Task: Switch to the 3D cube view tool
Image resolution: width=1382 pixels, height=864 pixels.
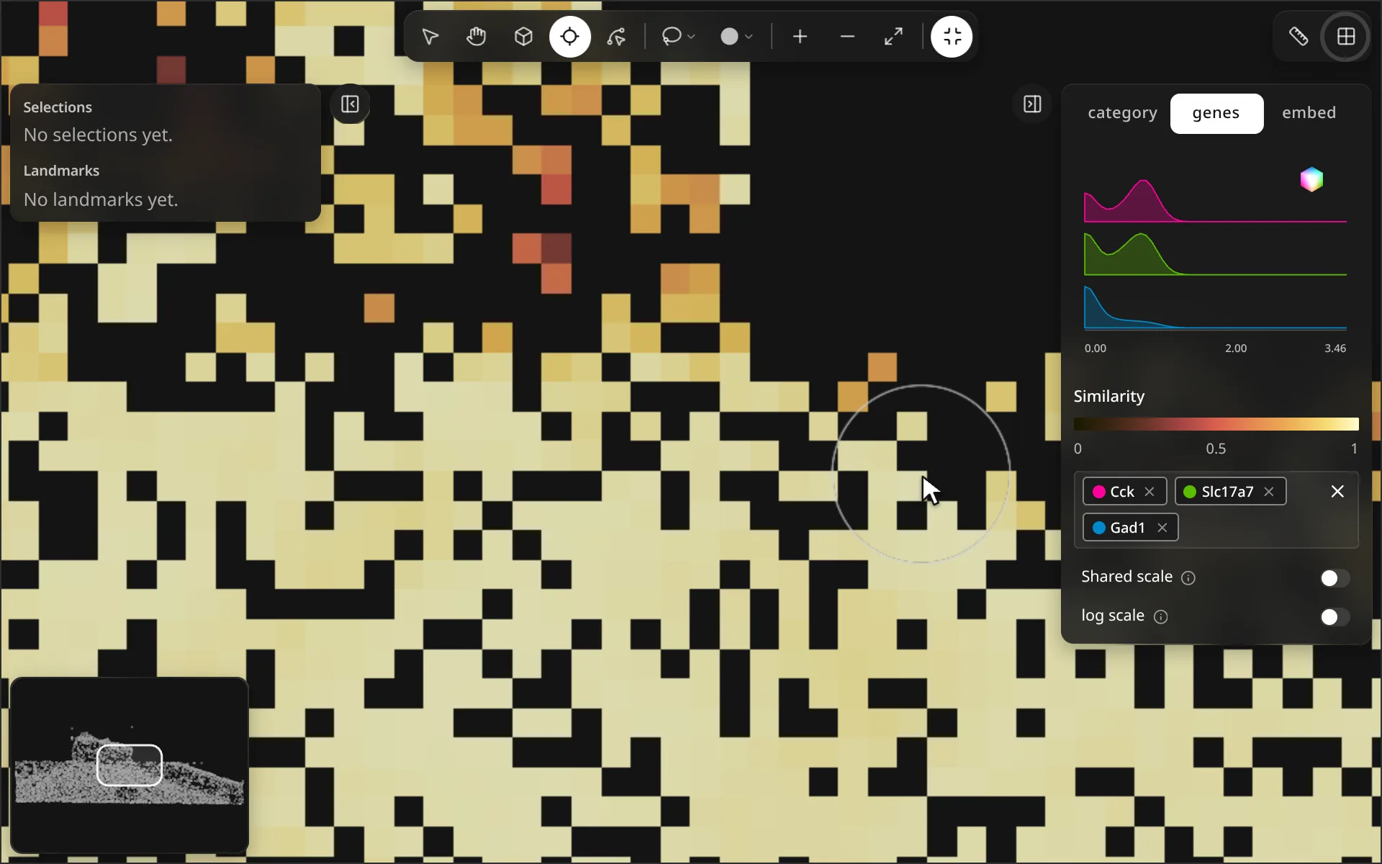Action: [x=523, y=37]
